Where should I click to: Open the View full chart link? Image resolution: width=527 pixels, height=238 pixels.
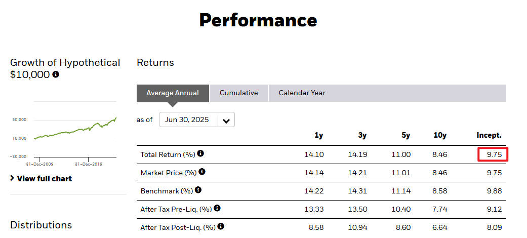click(45, 178)
